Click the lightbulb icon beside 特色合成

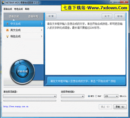click(x=7, y=36)
